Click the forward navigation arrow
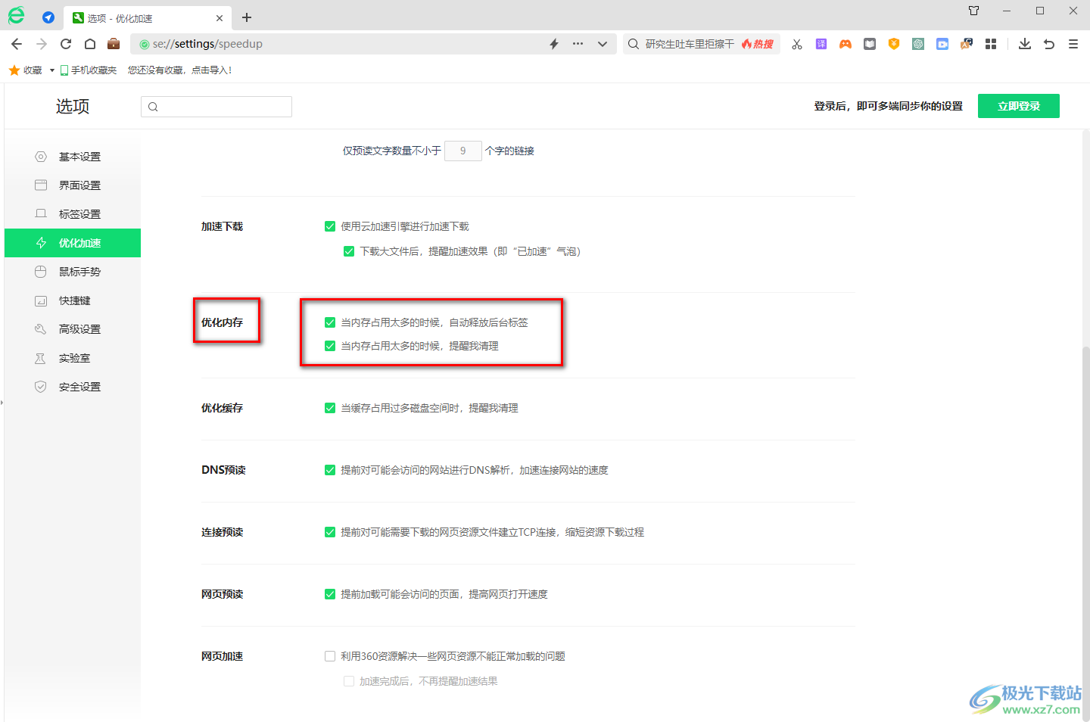This screenshot has height=722, width=1090. [x=42, y=44]
